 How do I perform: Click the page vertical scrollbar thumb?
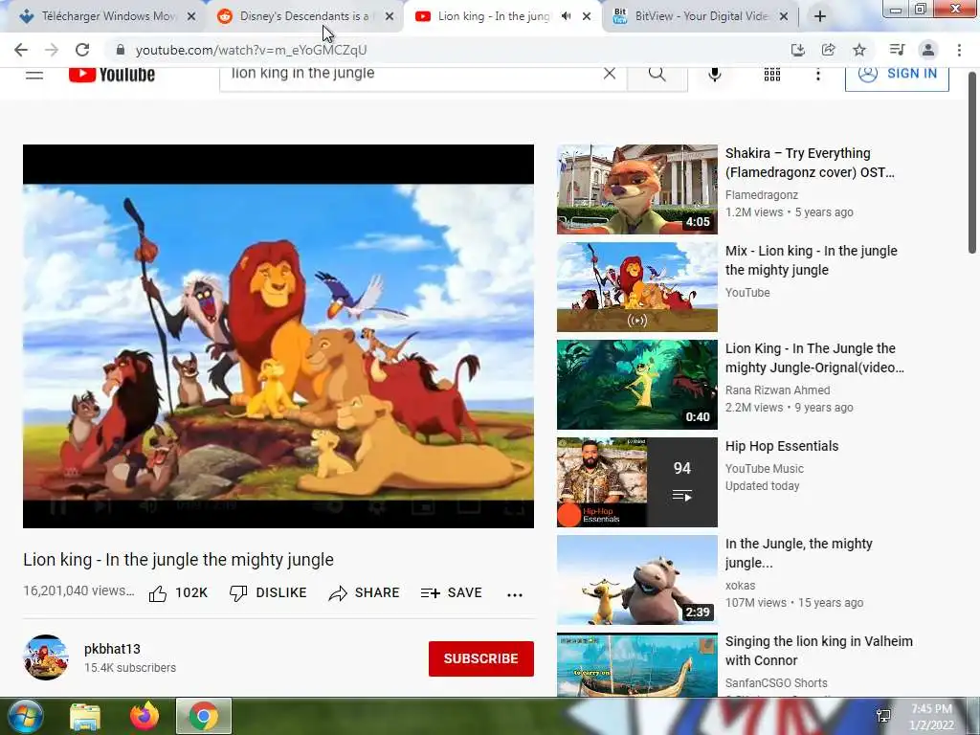click(972, 163)
